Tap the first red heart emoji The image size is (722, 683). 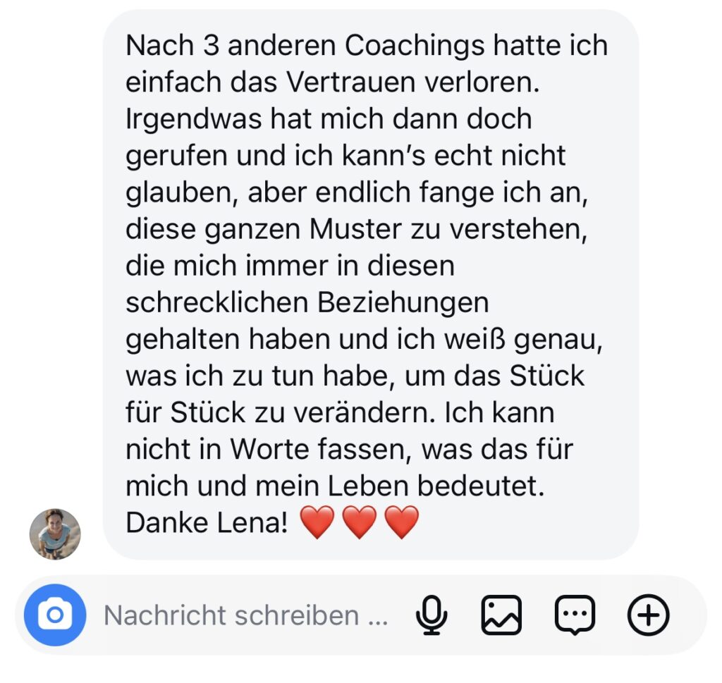[x=317, y=522]
